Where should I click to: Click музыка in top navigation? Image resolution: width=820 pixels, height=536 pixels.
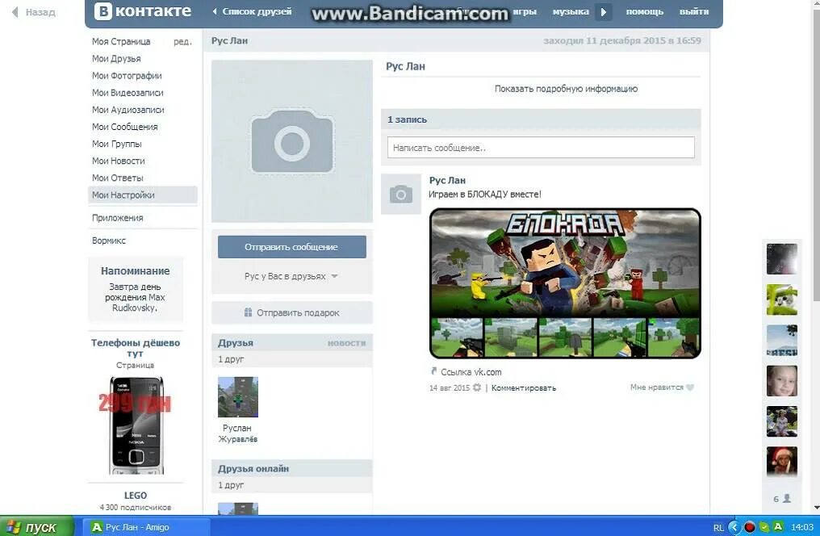(x=571, y=11)
